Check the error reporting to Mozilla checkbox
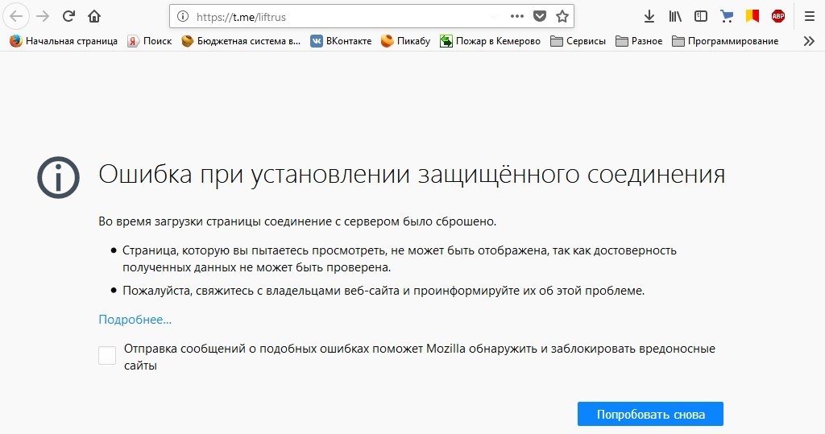Viewport: 825px width, 434px height. (107, 355)
